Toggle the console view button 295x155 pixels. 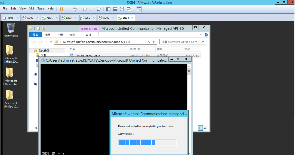[139, 9]
